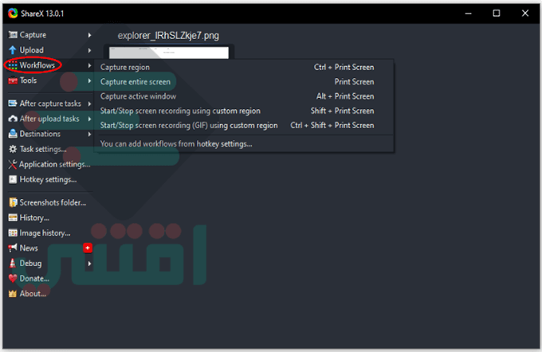Click the ShareX logo in title bar

coord(13,13)
